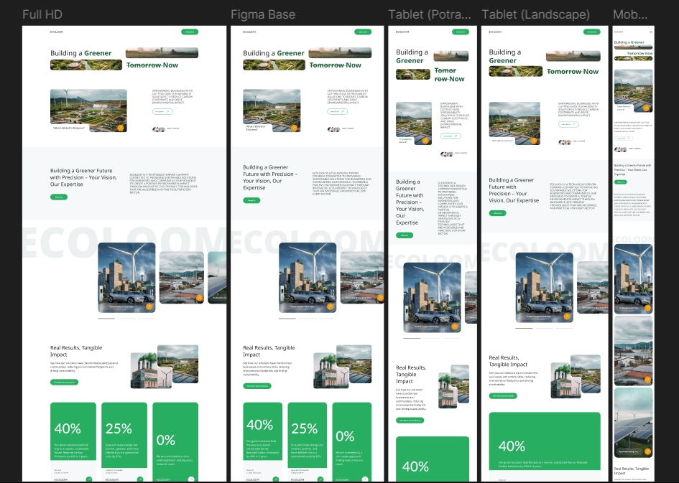Click the green CTA button in Mobile frame hero
679x483 pixels.
621,182
